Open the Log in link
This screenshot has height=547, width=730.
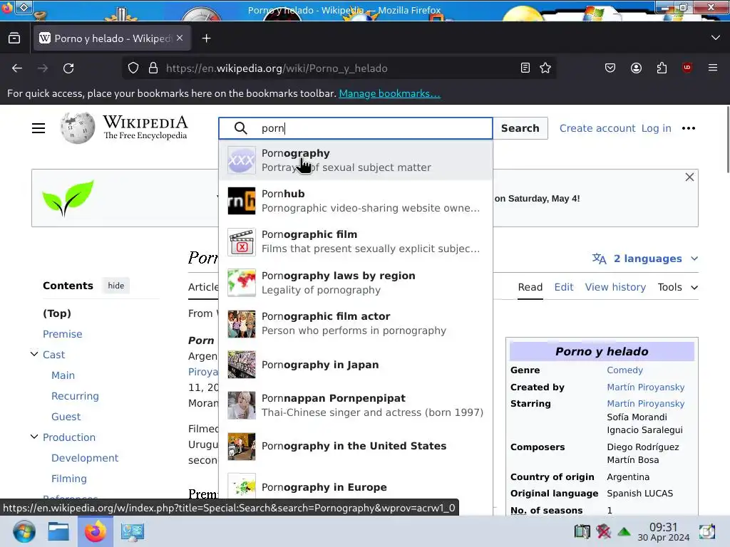point(657,128)
